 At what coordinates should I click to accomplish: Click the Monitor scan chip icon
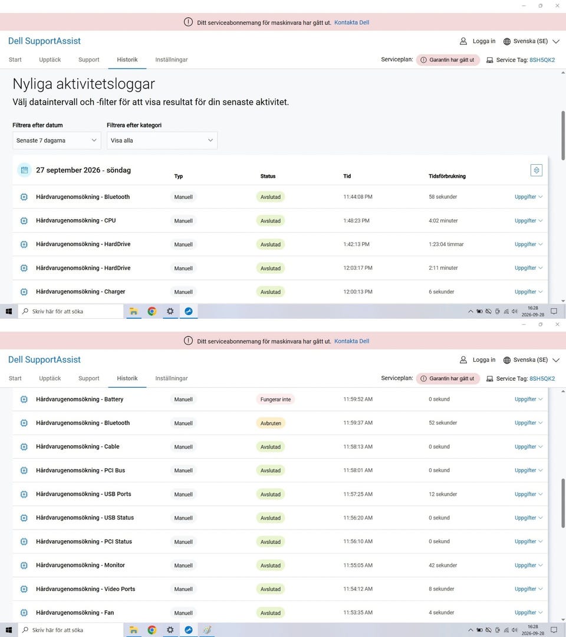coord(24,565)
